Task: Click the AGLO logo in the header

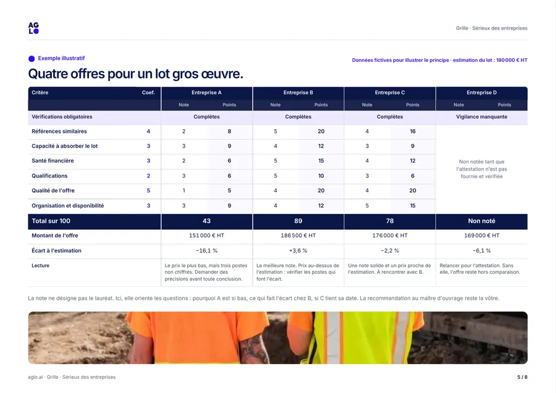Action: (x=33, y=28)
